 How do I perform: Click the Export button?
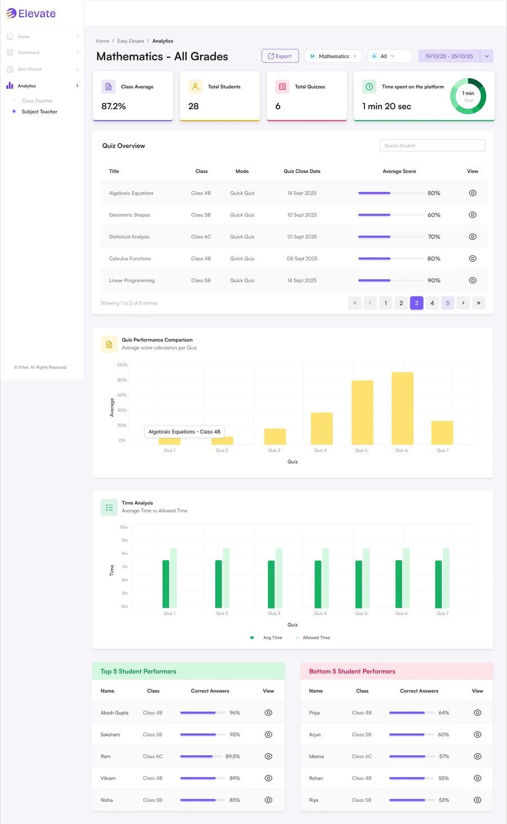point(280,56)
